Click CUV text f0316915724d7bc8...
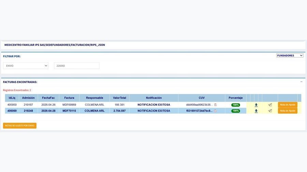Image resolution: width=307 pixels, height=172 pixels. (199, 111)
